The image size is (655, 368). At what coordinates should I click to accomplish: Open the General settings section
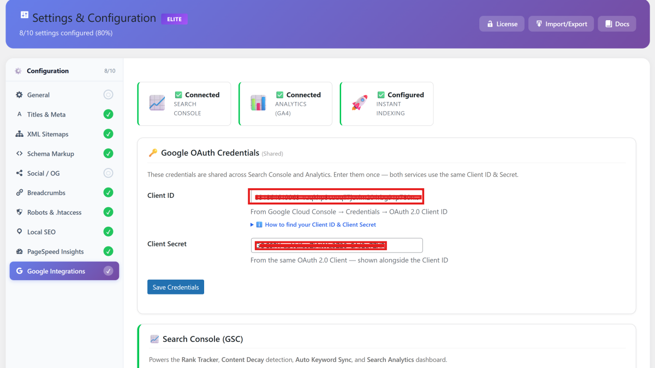[x=41, y=94]
